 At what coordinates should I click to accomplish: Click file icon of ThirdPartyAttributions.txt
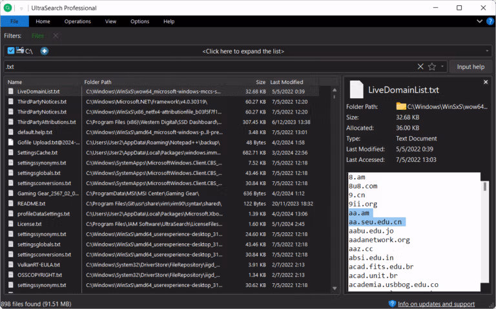point(11,122)
